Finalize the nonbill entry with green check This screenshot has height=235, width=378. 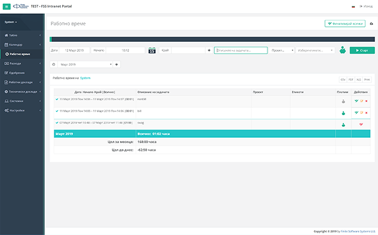pos(357,101)
